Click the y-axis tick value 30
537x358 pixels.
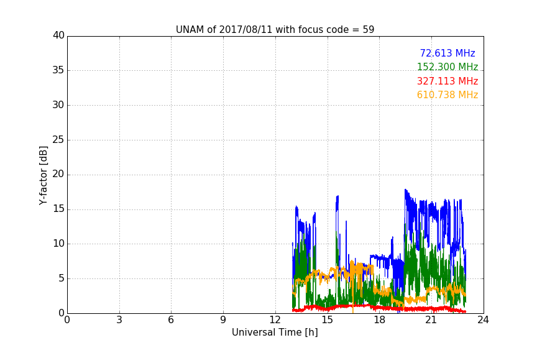pos(58,105)
